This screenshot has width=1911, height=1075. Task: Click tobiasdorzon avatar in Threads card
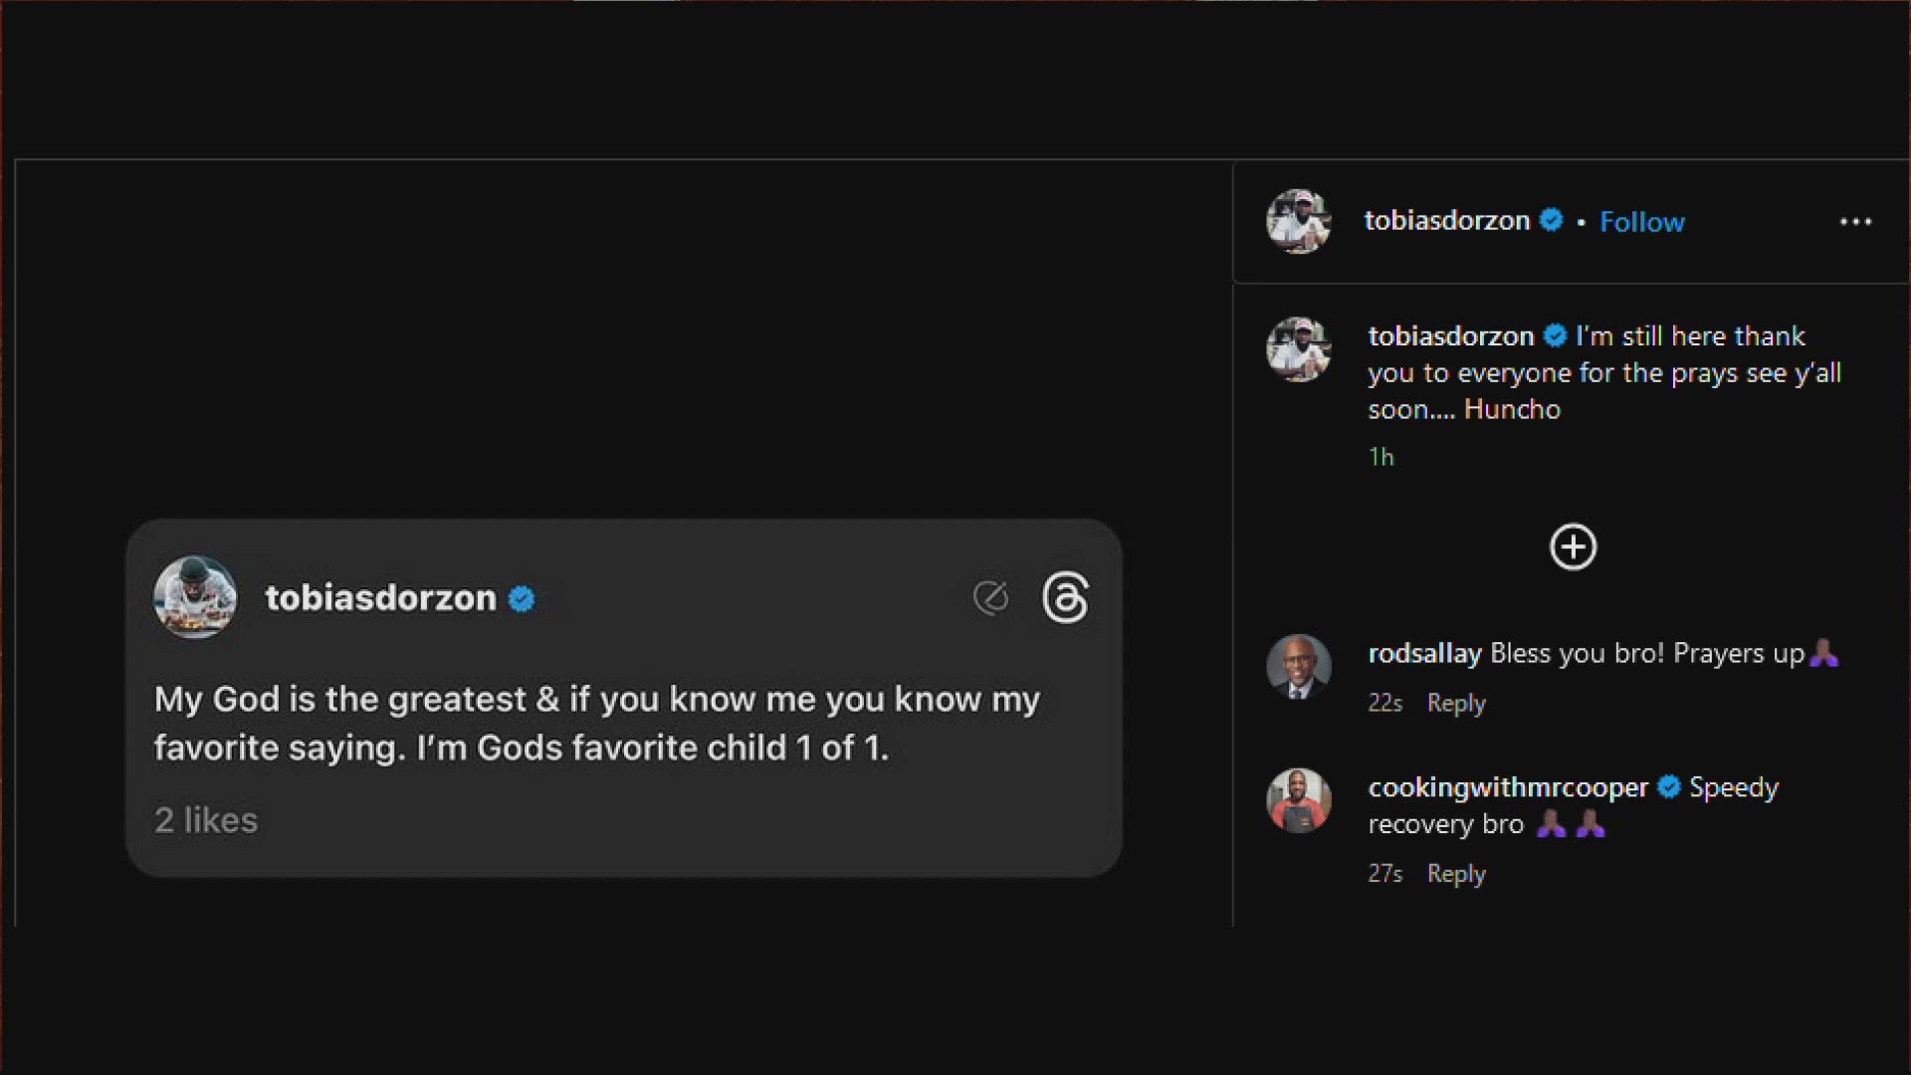coord(195,597)
